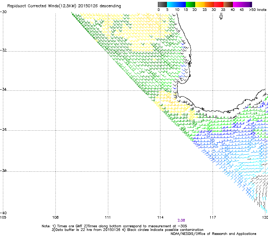Click the gray 0-5 knots color swatch
The height and width of the screenshot is (236, 268).
point(162,4)
